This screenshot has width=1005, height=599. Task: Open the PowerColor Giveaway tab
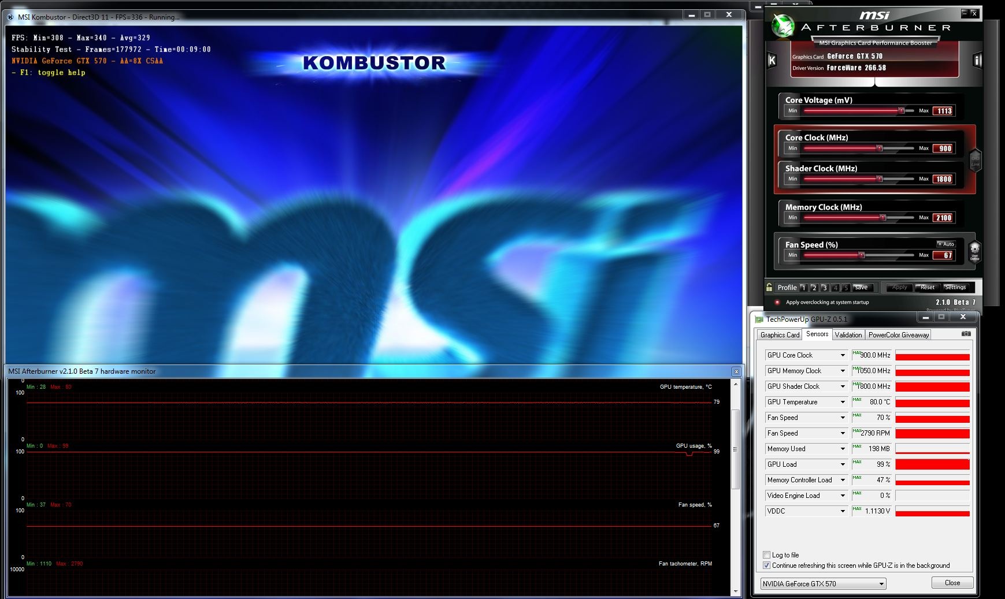click(x=899, y=335)
